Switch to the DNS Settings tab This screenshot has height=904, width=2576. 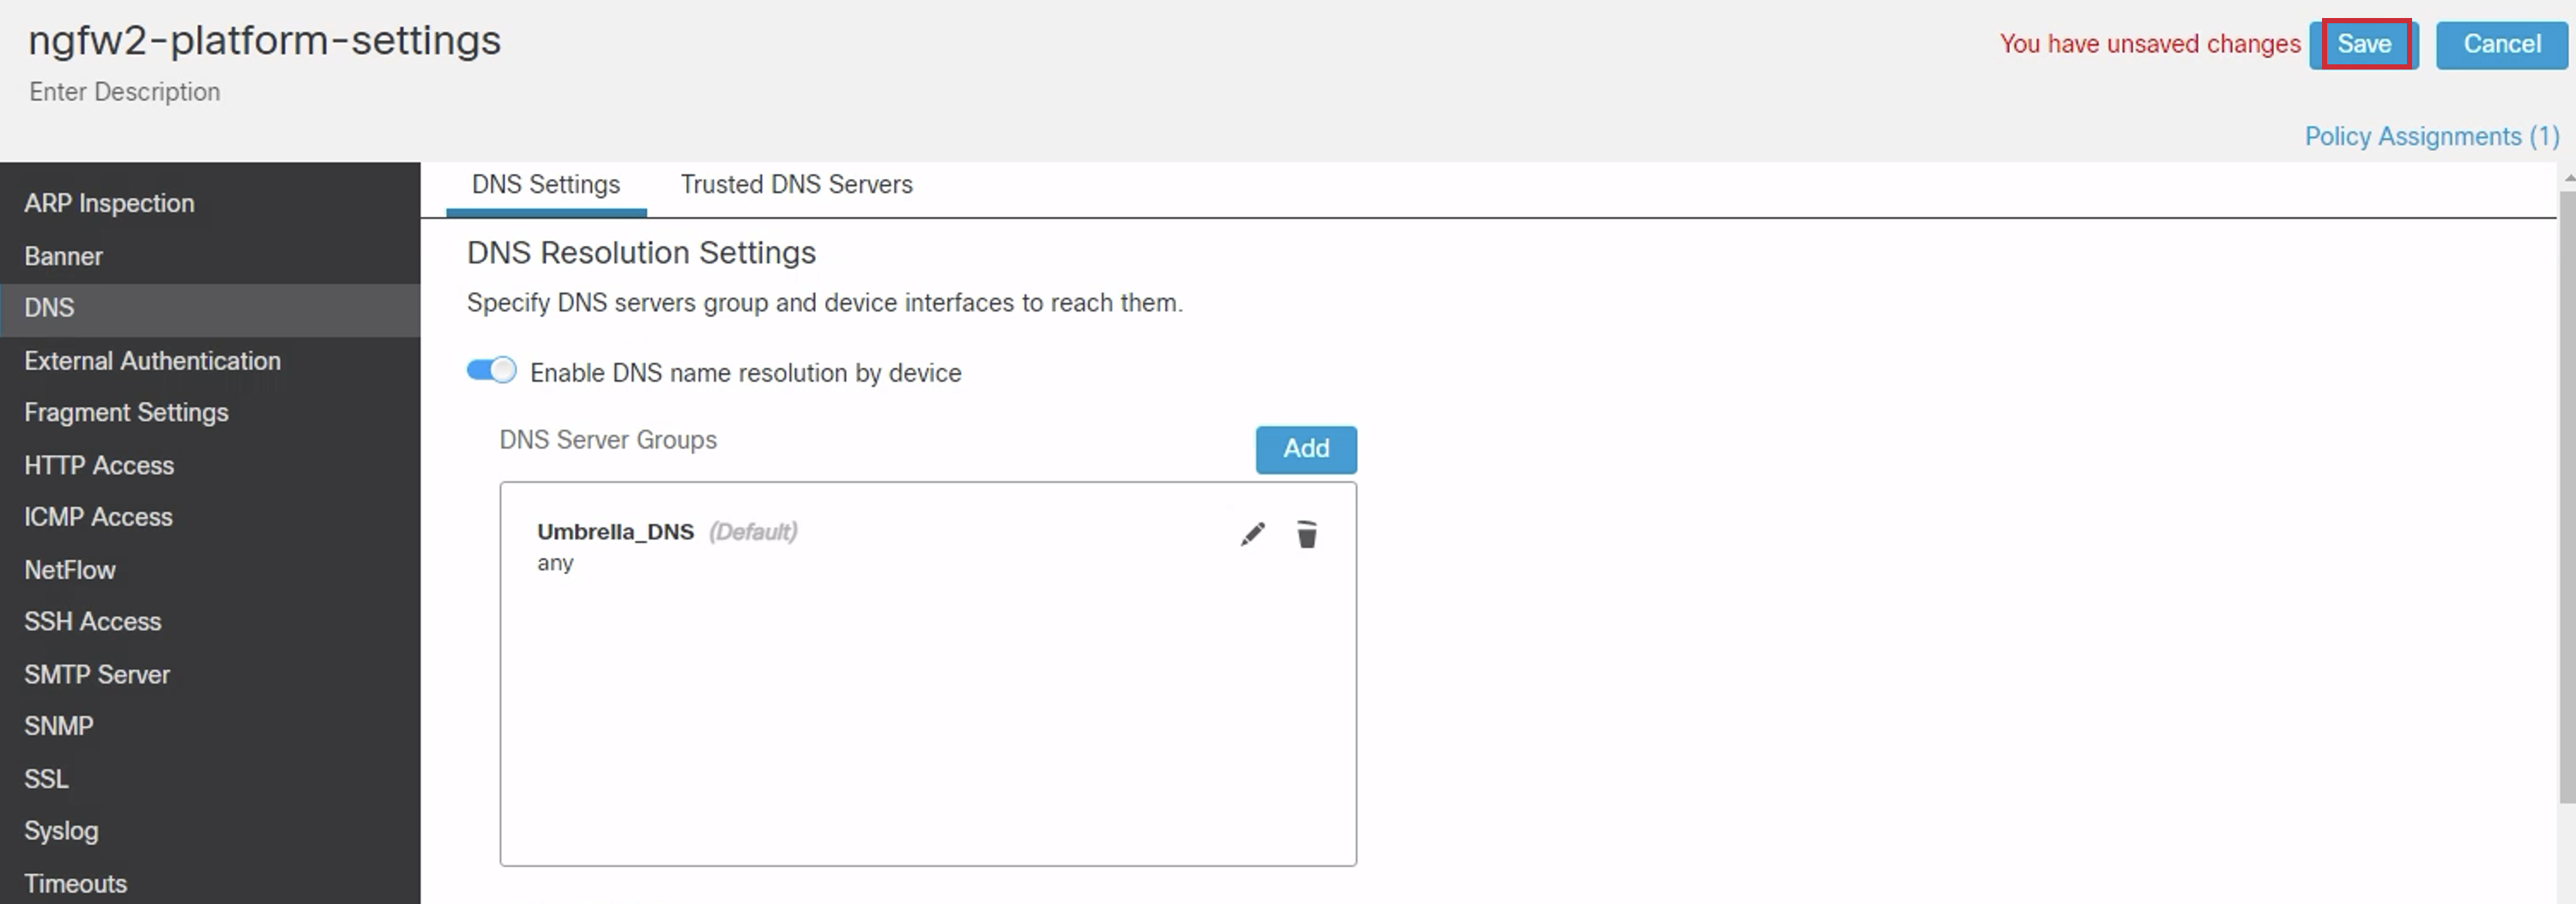point(546,185)
